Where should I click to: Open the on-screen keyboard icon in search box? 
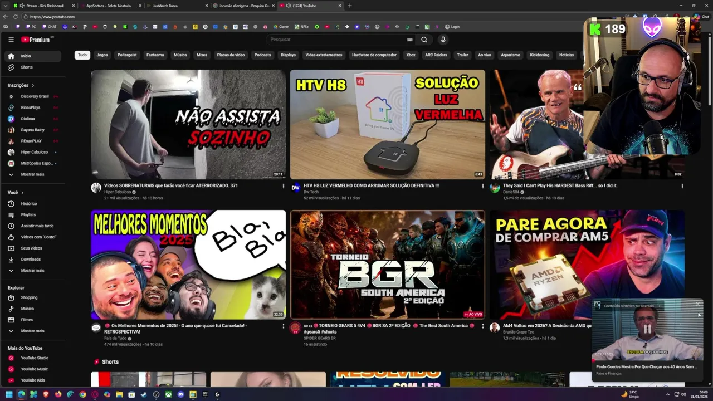410,40
